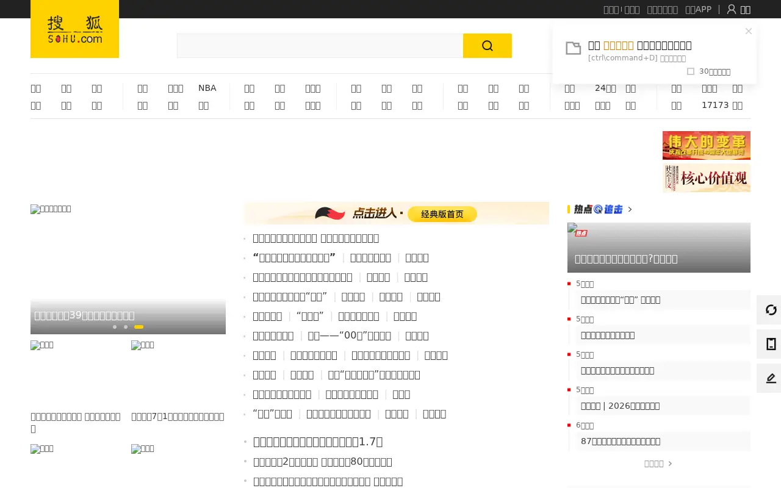Click the folder icon in bookmark popup
Viewport: 781px width, 488px height.
(573, 48)
